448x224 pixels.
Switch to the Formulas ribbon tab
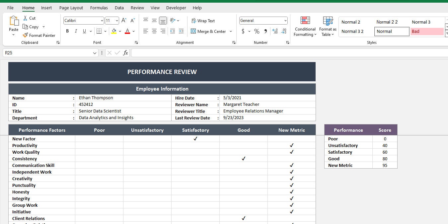pyautogui.click(x=99, y=8)
